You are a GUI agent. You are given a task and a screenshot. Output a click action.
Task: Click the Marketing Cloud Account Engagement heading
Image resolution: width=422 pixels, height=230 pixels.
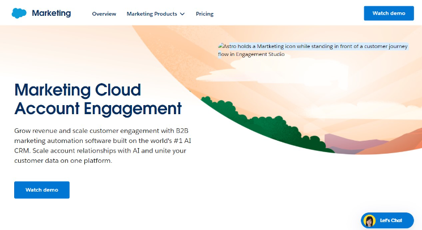(98, 99)
